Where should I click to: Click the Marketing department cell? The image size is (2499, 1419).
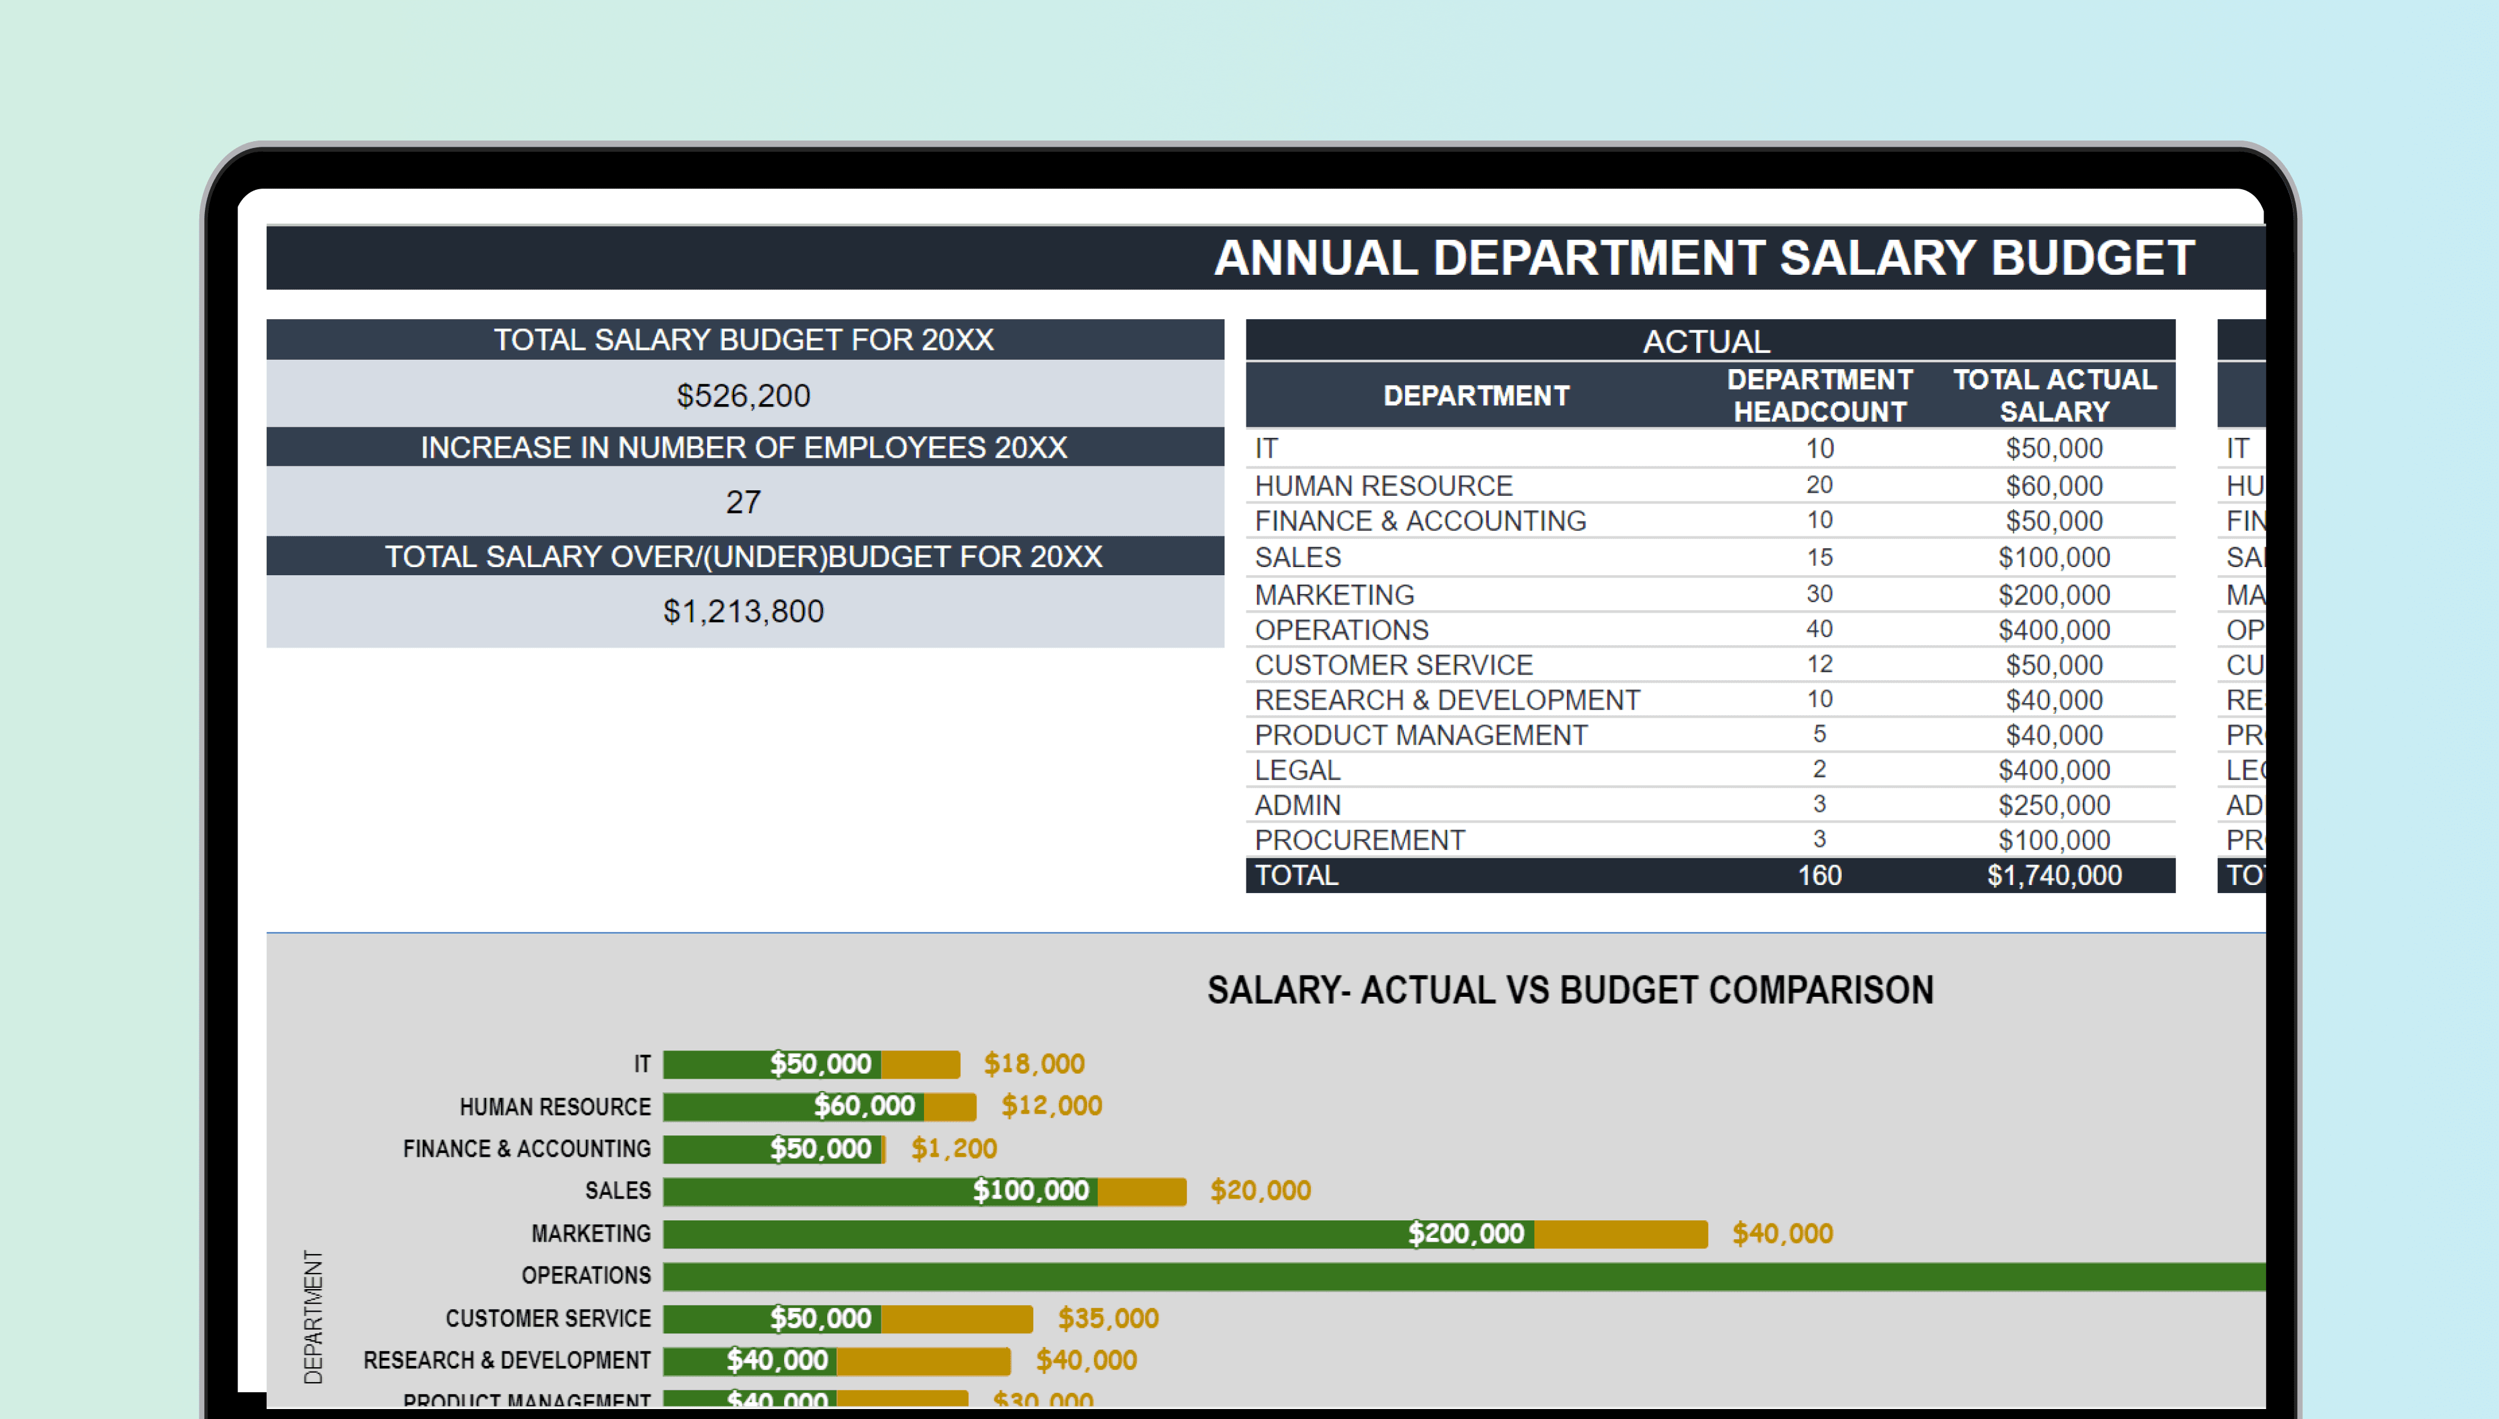pos(1334,595)
